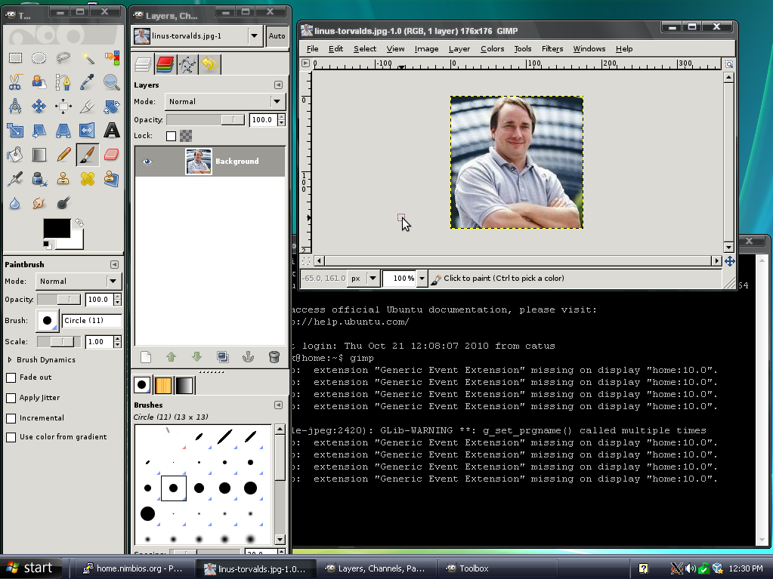The height and width of the screenshot is (579, 773).
Task: Check the Incremental option
Action: click(x=11, y=418)
